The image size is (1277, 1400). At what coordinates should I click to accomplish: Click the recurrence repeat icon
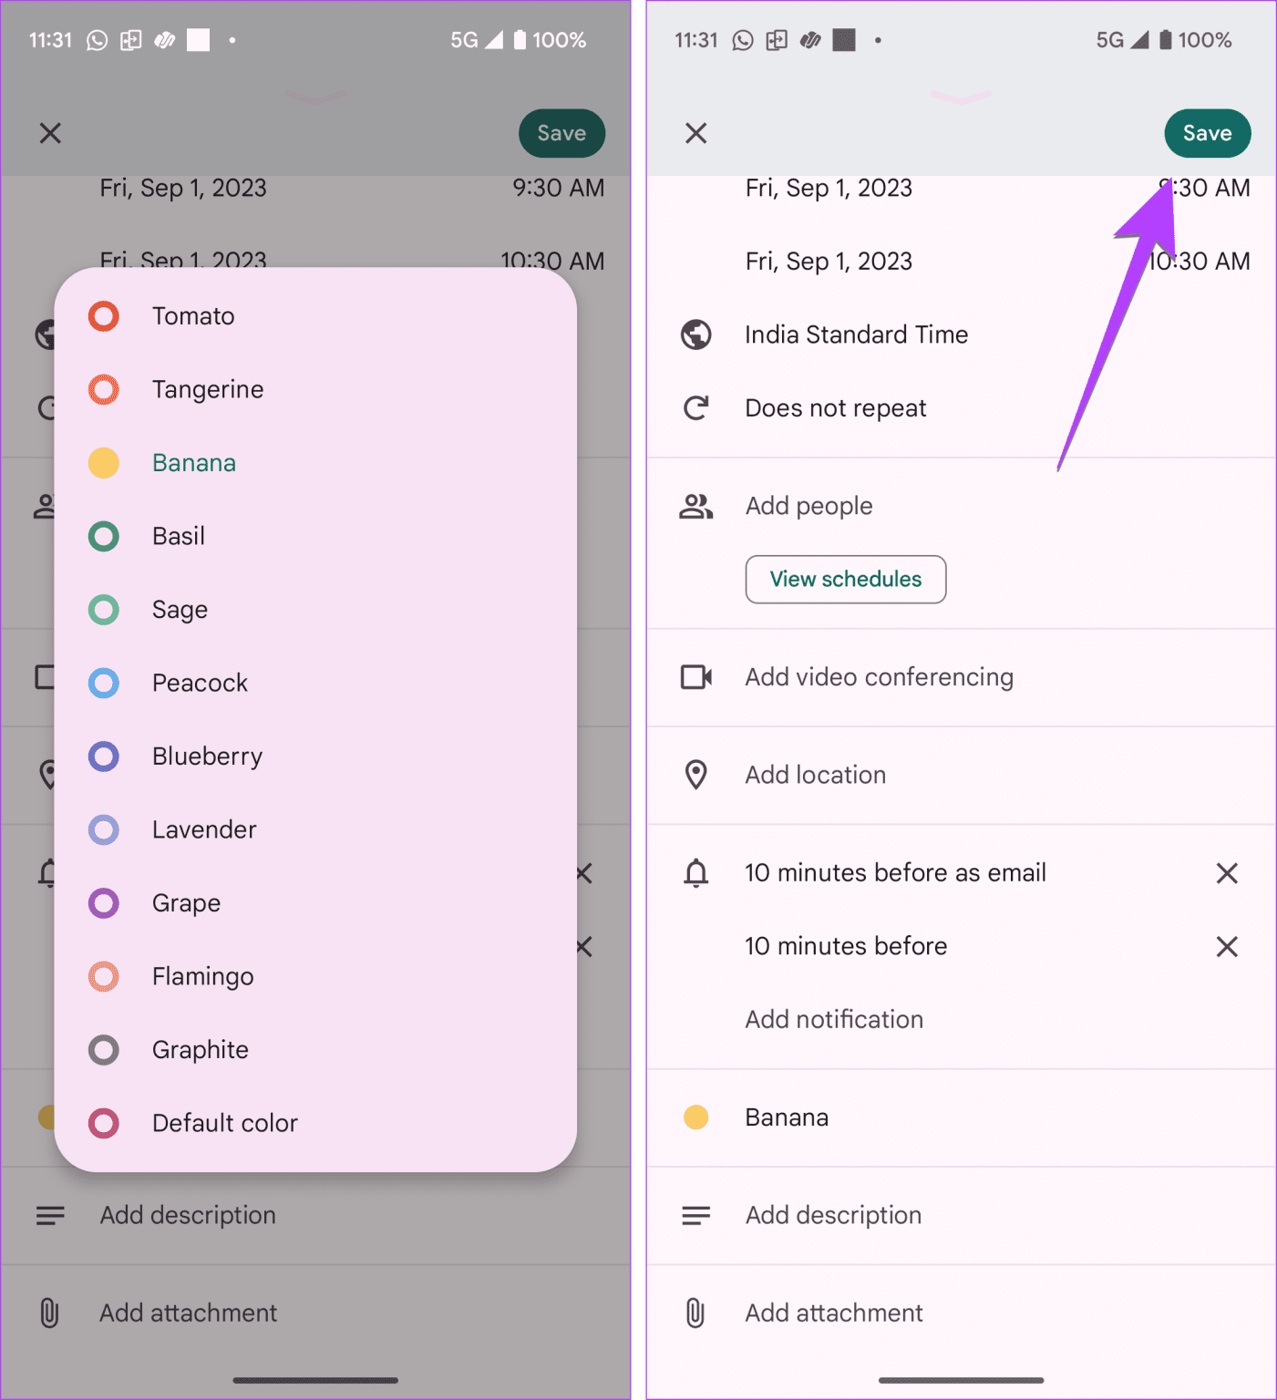point(695,407)
